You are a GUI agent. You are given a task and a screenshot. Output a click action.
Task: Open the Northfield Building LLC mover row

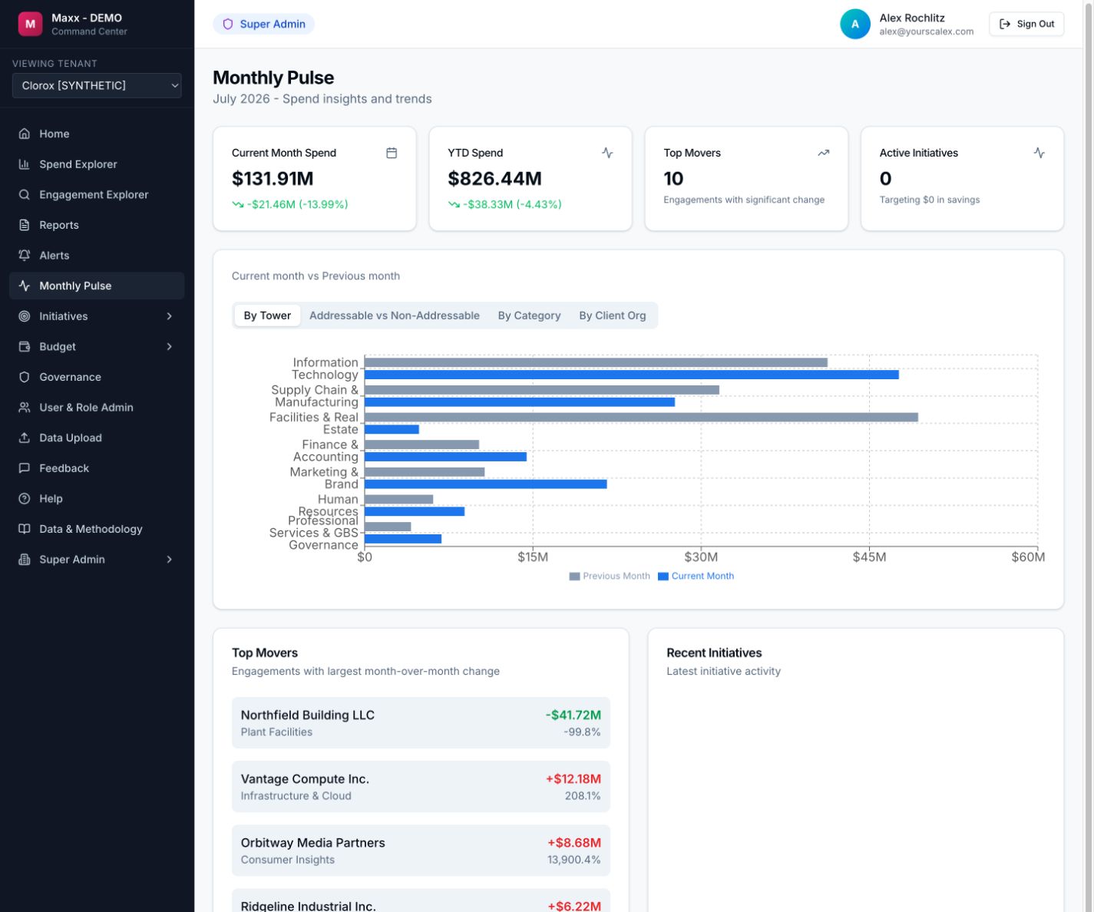click(421, 722)
